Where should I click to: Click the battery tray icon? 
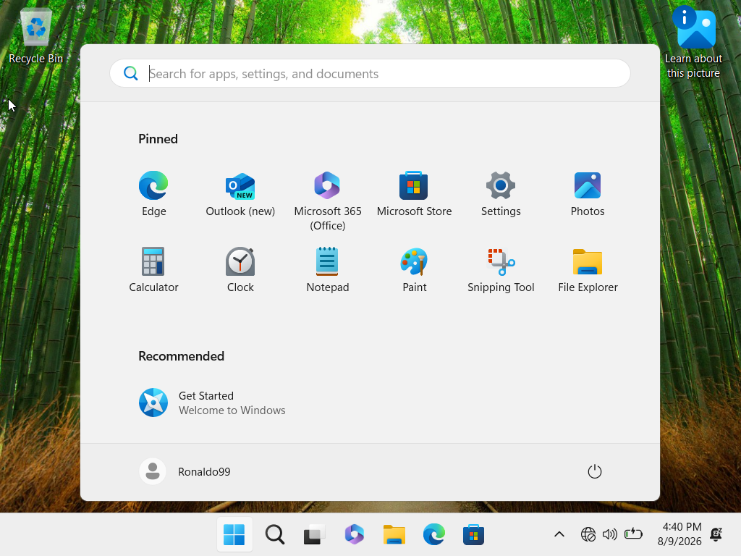pyautogui.click(x=633, y=534)
